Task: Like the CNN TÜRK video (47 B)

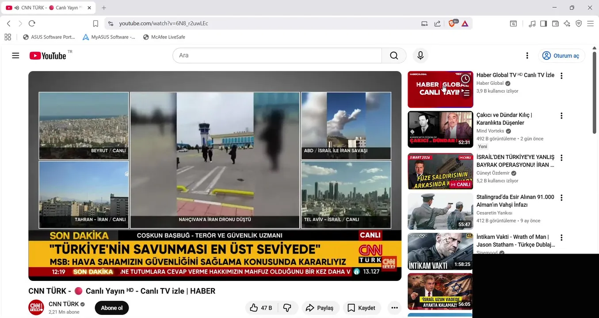Action: pos(261,308)
